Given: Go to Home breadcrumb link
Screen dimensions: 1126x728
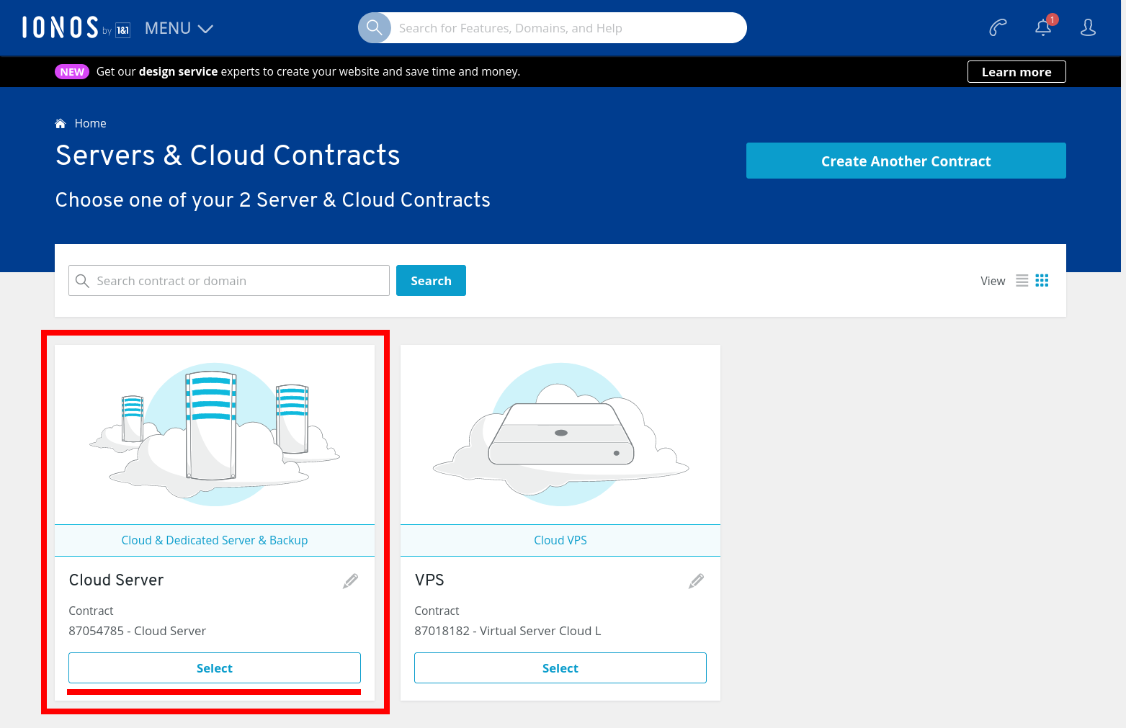Looking at the screenshot, I should 91,124.
